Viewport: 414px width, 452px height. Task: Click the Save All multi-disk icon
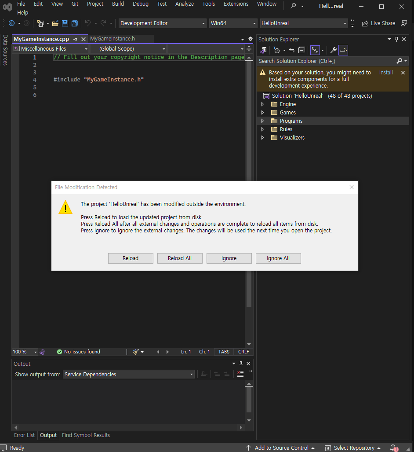coord(75,23)
